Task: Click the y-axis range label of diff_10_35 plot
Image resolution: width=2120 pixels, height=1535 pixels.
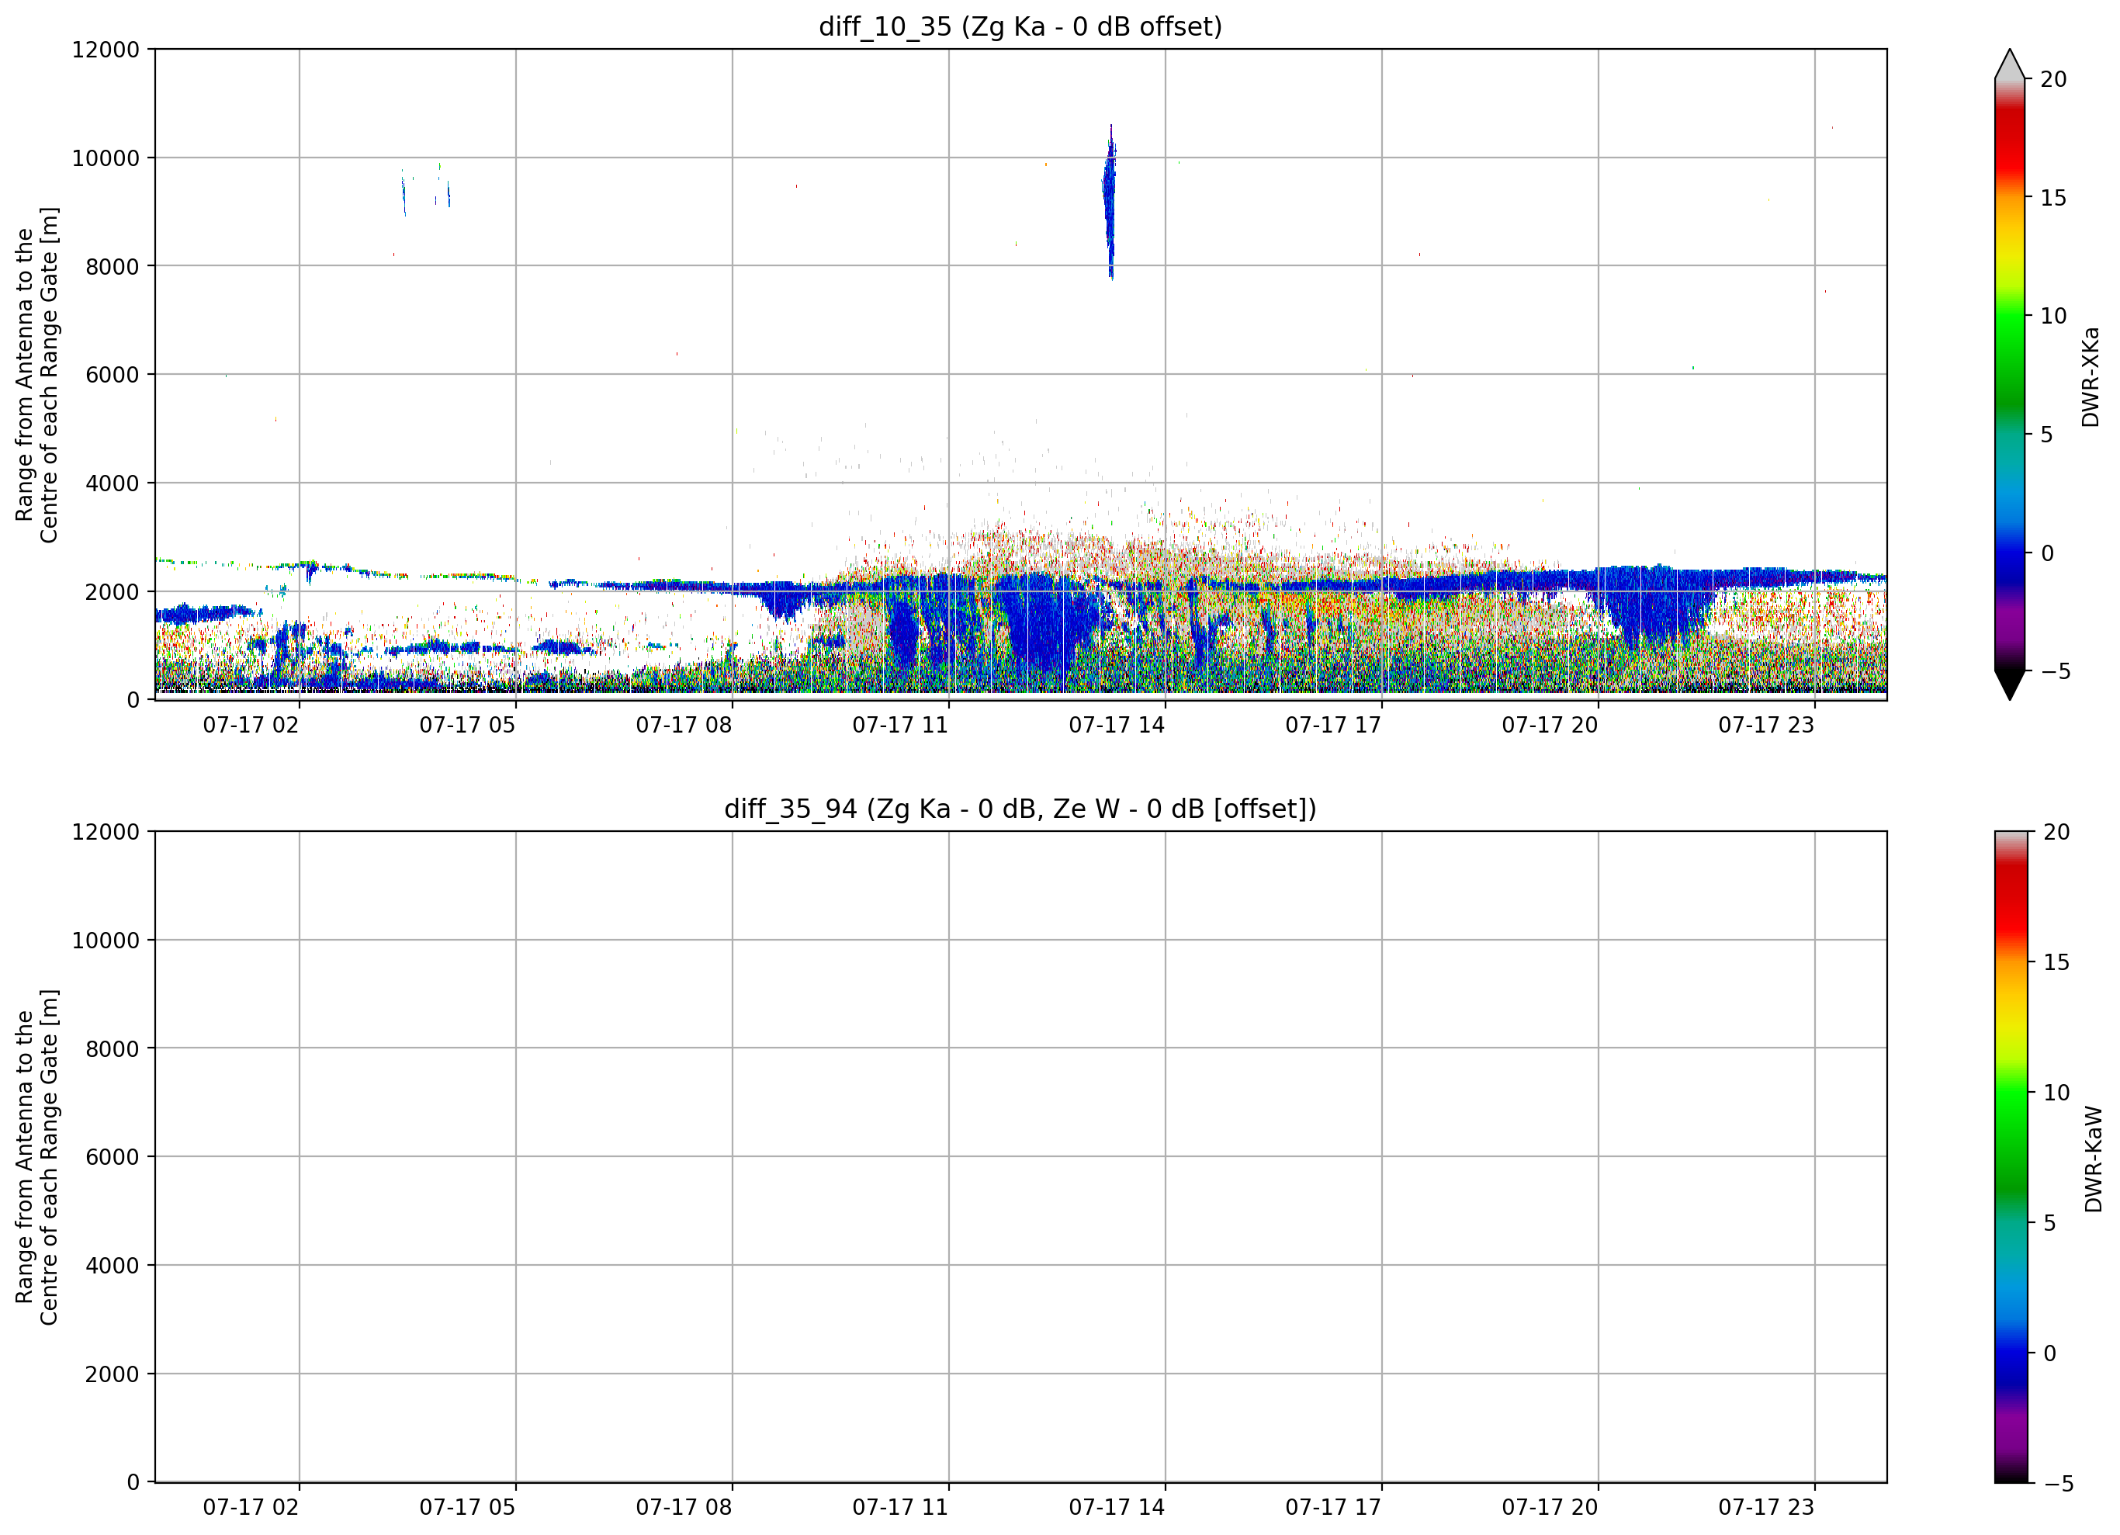Action: pyautogui.click(x=37, y=375)
